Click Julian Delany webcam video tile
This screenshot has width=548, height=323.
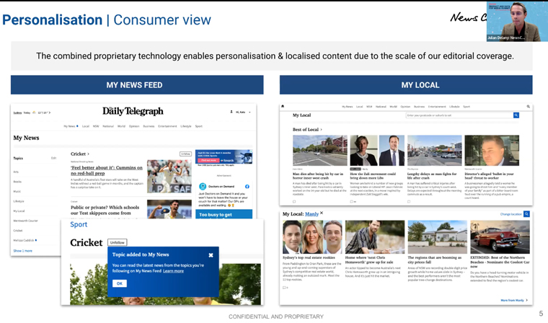click(x=517, y=22)
